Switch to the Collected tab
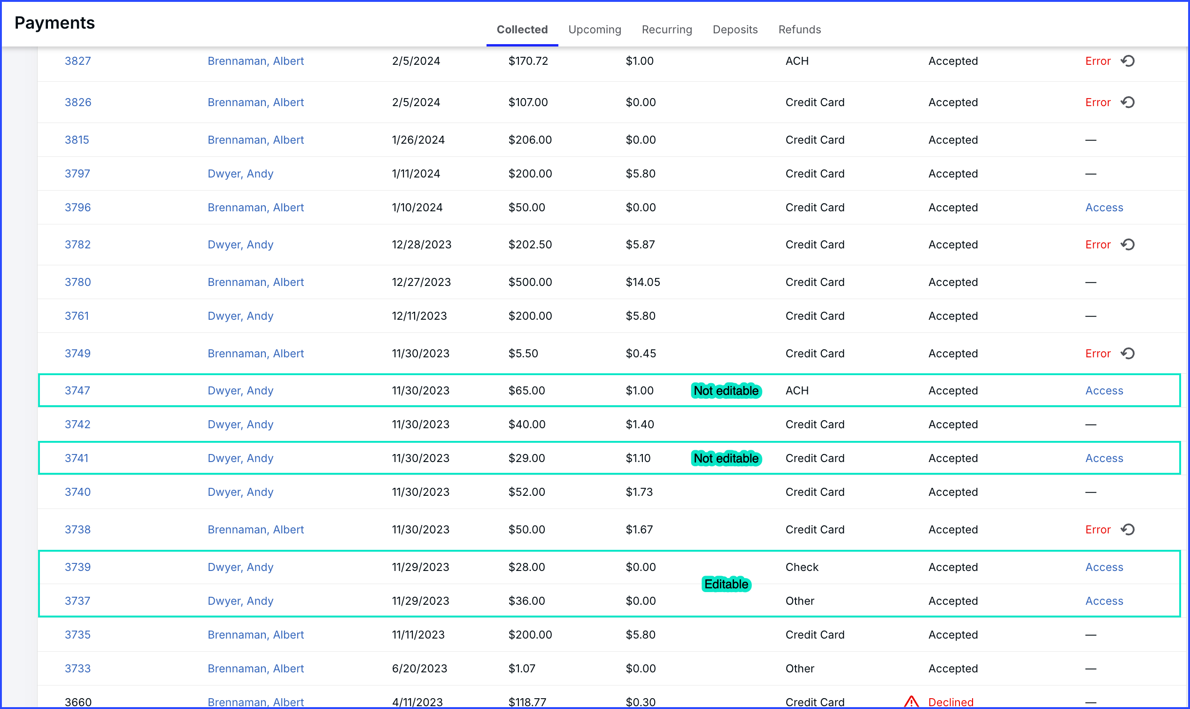Viewport: 1190px width, 709px height. [522, 30]
